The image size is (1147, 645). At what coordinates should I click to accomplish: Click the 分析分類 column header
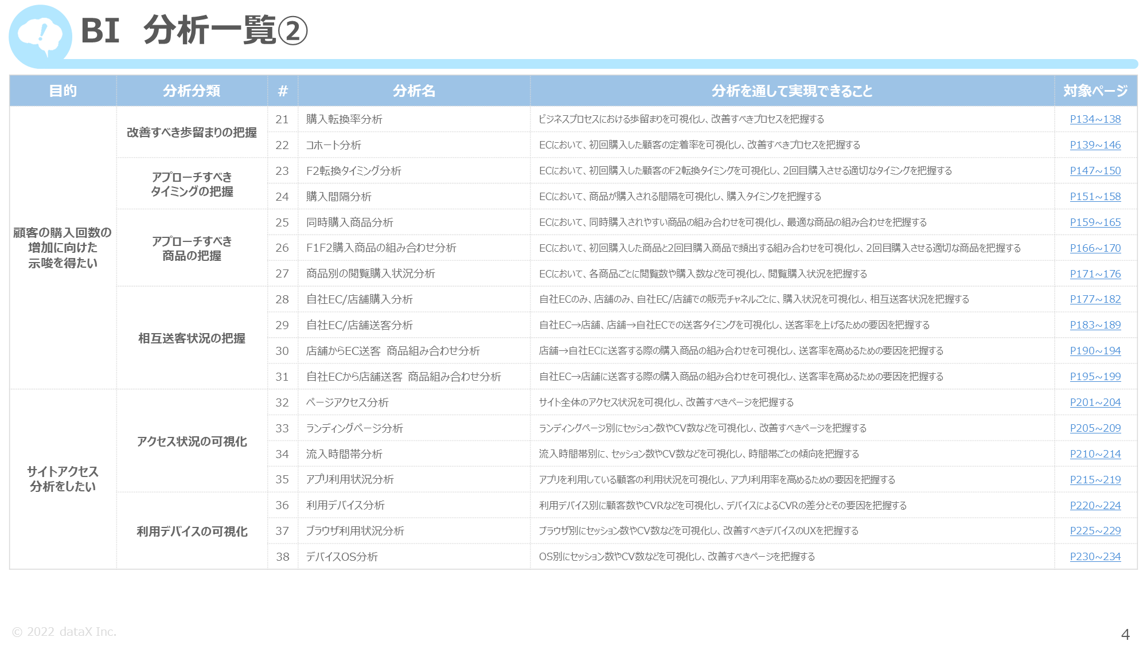coord(192,91)
